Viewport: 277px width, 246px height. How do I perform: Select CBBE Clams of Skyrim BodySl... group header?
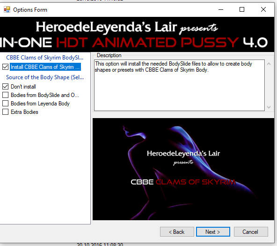pos(45,58)
